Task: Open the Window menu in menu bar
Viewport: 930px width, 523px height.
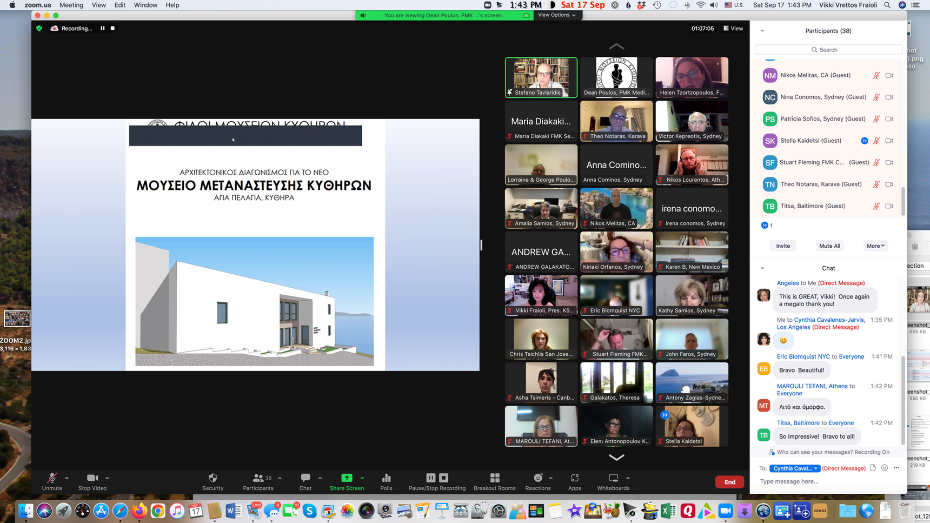Action: click(x=145, y=5)
